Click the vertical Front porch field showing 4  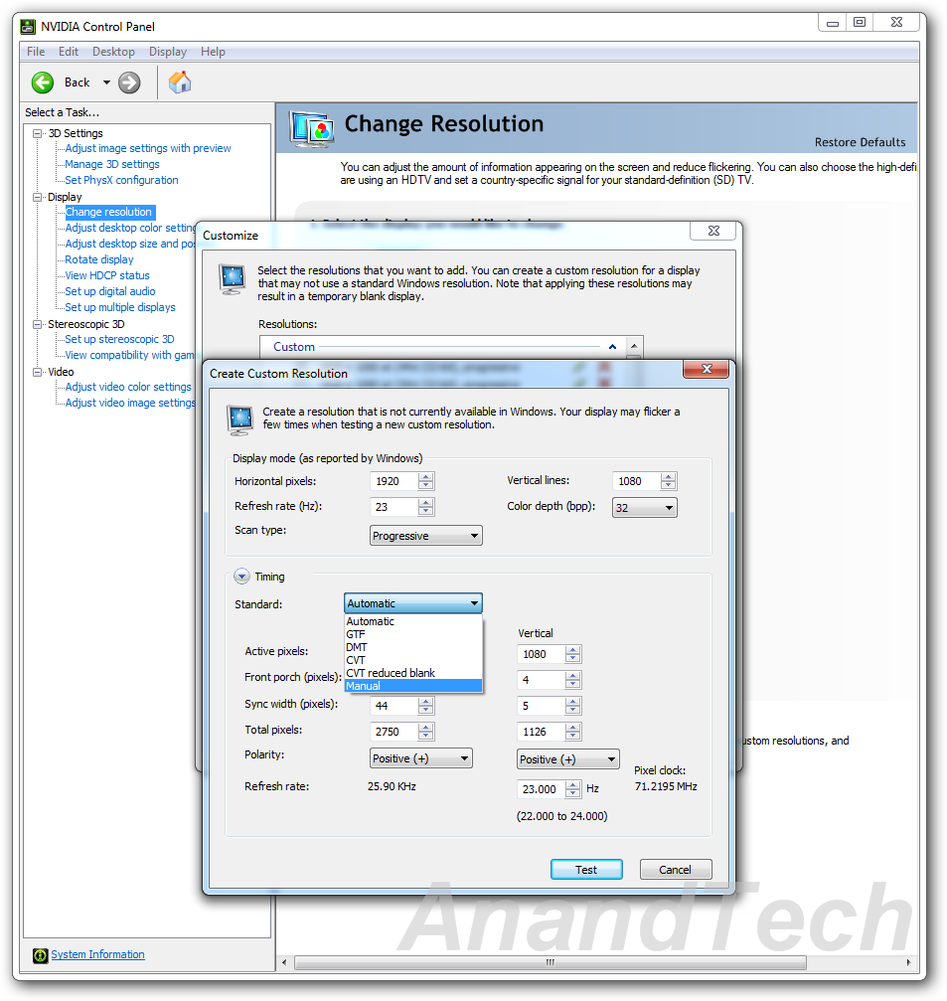(541, 681)
